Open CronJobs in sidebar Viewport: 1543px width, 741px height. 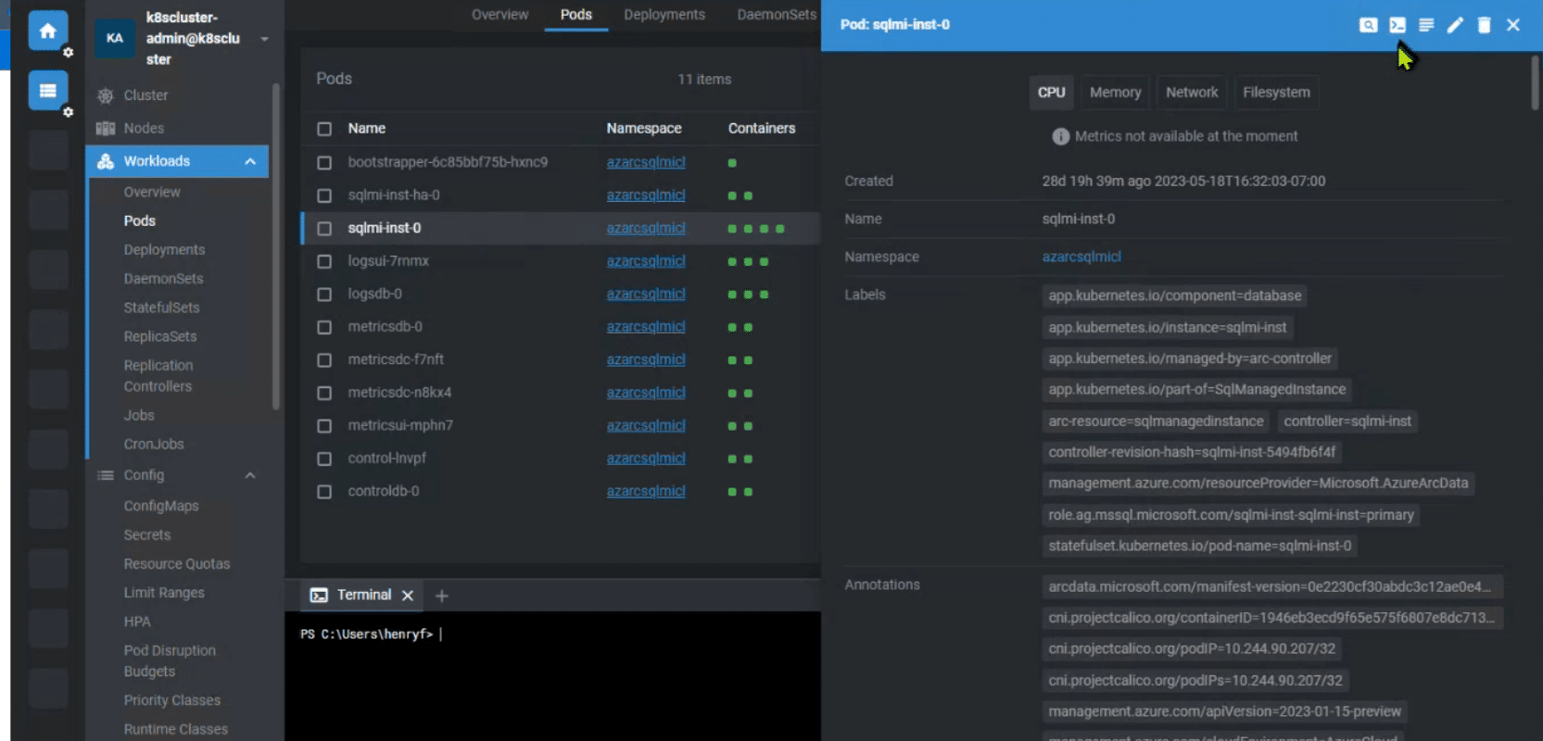154,445
